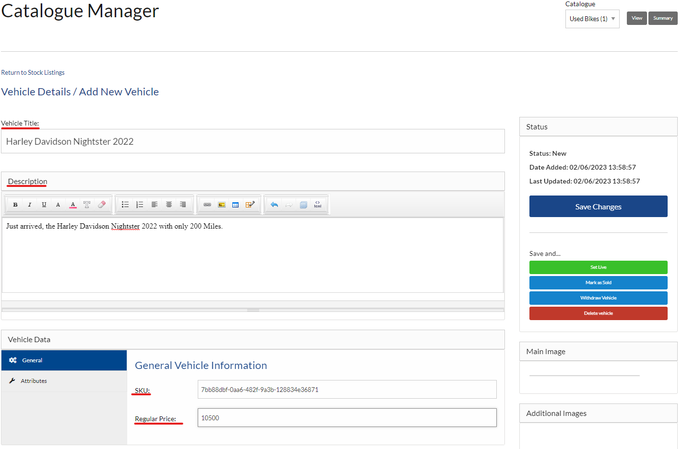Switch to the Attributes tab
Screen dimensions: 683x449
click(x=34, y=381)
